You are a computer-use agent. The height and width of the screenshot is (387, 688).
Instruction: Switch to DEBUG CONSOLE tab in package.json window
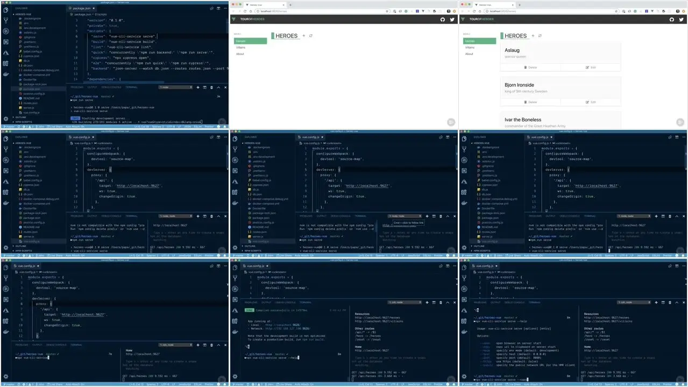(111, 87)
